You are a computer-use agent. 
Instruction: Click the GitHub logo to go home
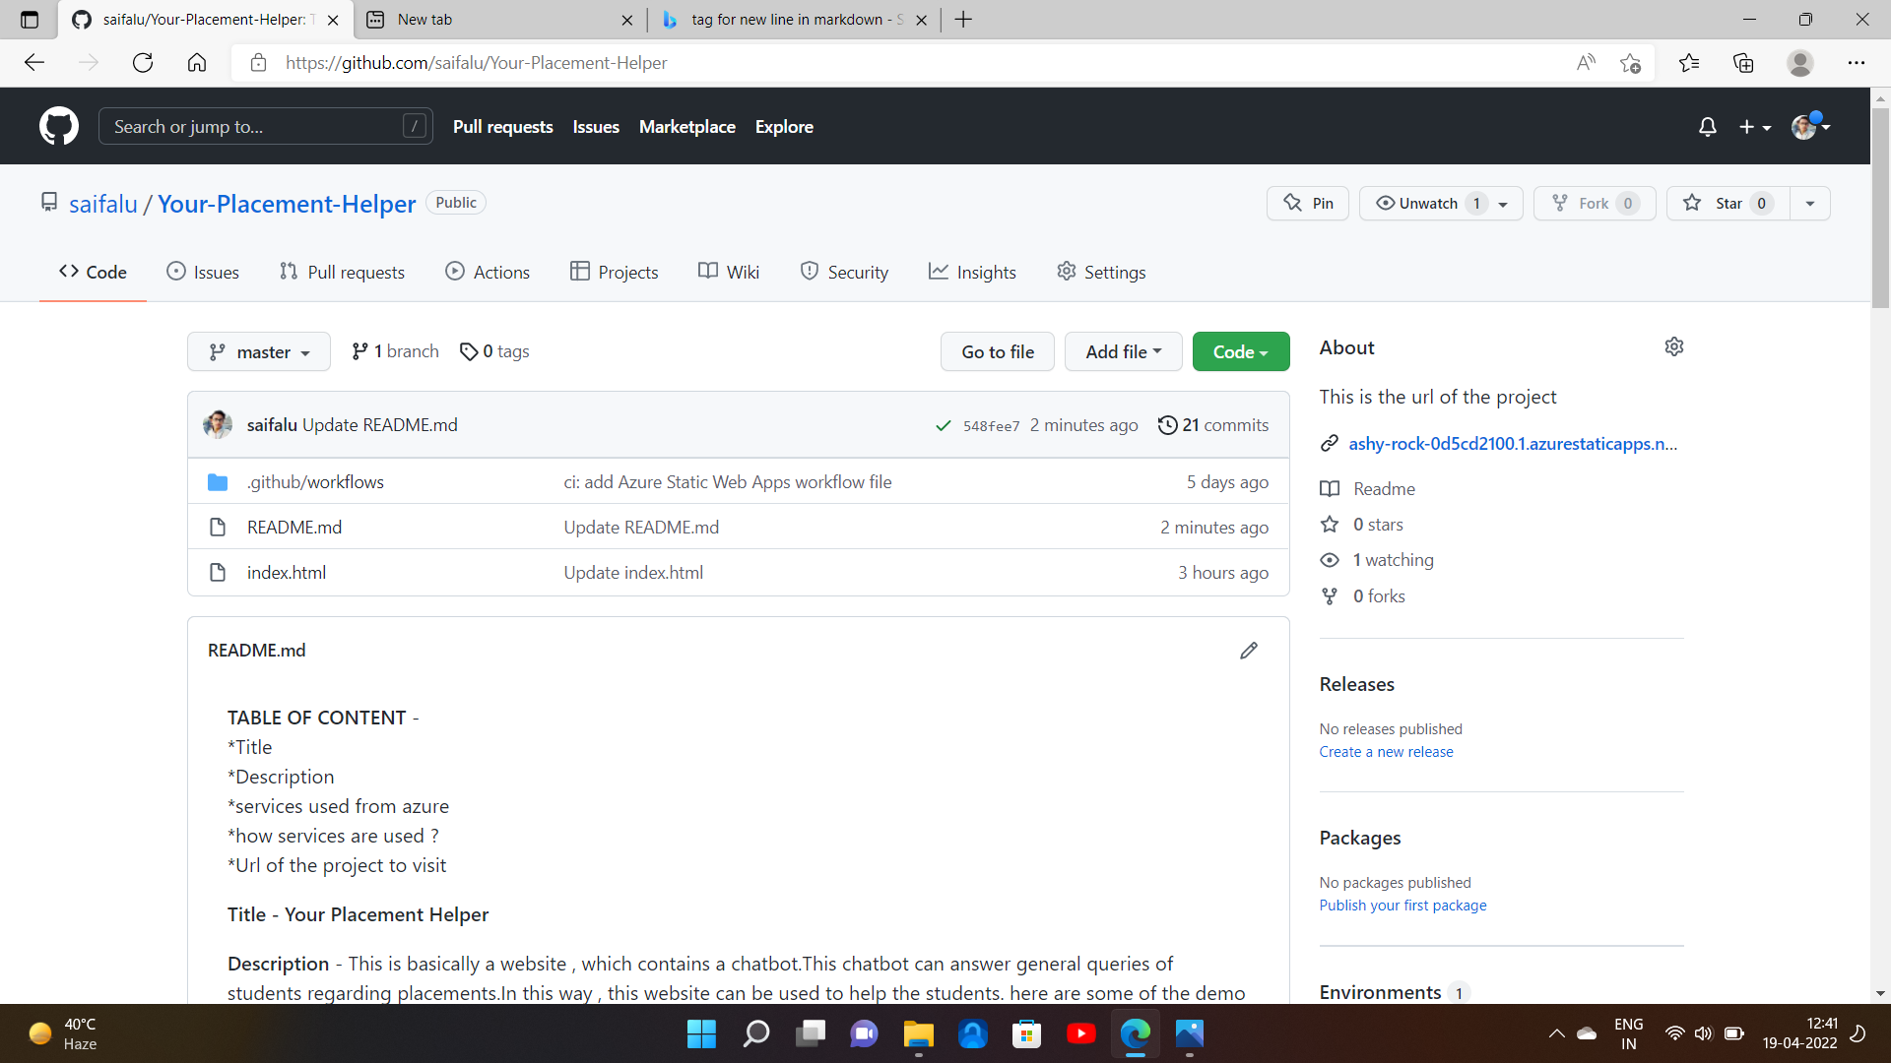coord(58,126)
